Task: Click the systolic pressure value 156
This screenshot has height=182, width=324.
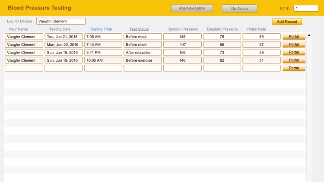Action: [x=182, y=53]
